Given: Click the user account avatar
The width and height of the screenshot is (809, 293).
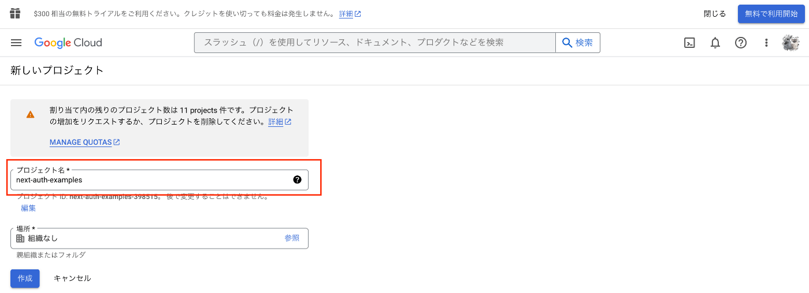Looking at the screenshot, I should coord(791,43).
